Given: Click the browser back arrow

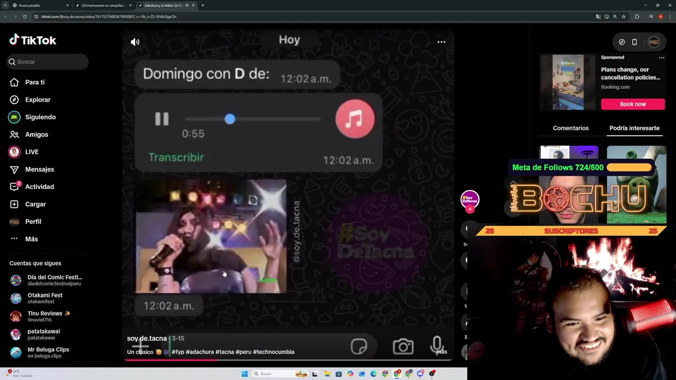Looking at the screenshot, I should (x=6, y=16).
